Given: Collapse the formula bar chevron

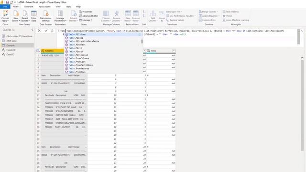Looking at the screenshot, I should click(x=302, y=31).
